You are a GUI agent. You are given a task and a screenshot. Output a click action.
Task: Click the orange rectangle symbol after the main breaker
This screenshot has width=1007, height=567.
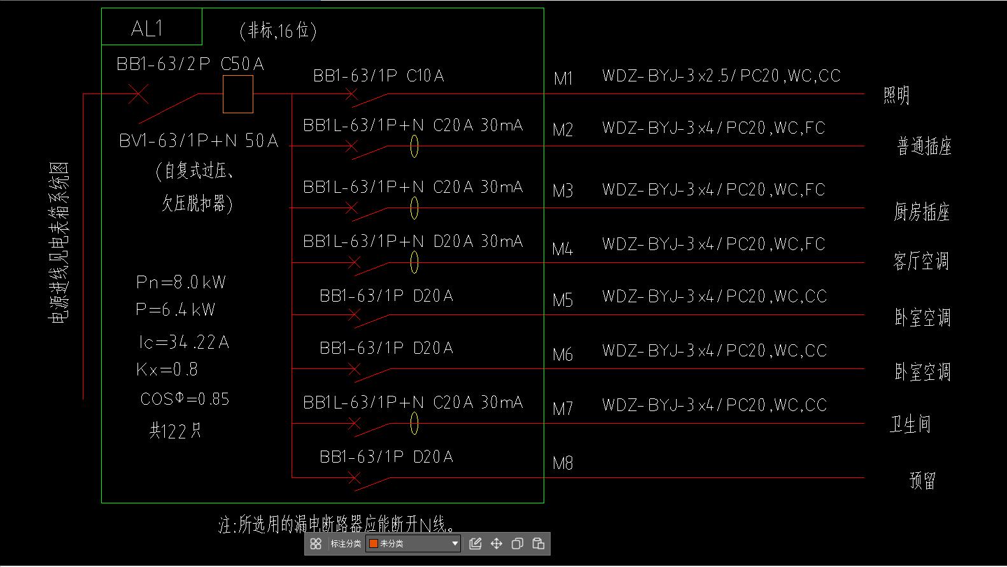[x=238, y=94]
